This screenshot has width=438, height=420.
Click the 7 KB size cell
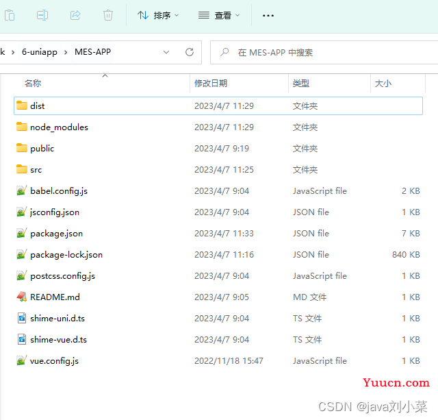(411, 233)
